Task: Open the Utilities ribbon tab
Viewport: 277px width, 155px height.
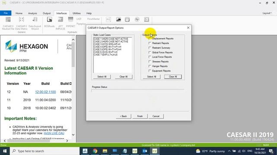Action: tap(77, 13)
